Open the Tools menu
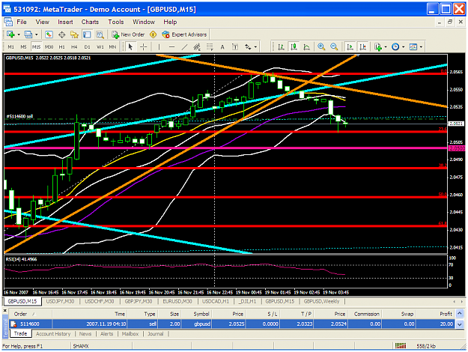The height and width of the screenshot is (352, 468). [x=116, y=22]
